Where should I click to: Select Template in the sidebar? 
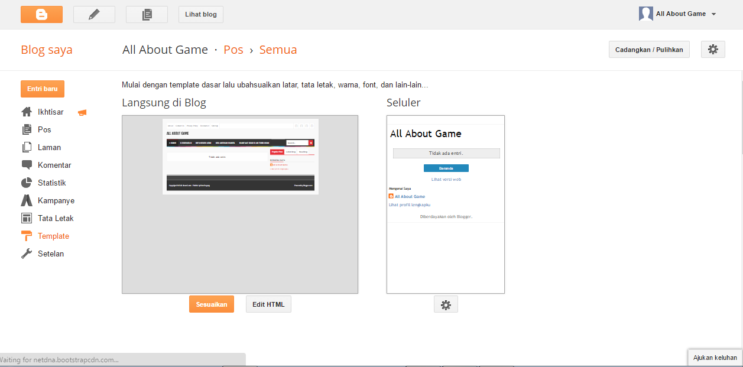click(53, 236)
